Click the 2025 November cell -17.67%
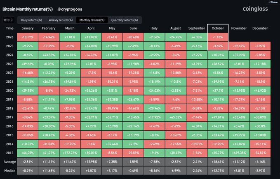The width and height of the screenshot is (280, 179). pos(239,46)
